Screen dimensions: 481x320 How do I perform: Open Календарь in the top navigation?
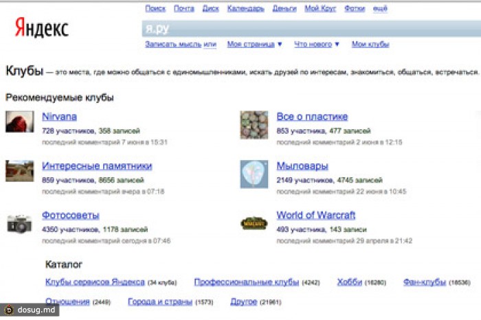tap(245, 9)
